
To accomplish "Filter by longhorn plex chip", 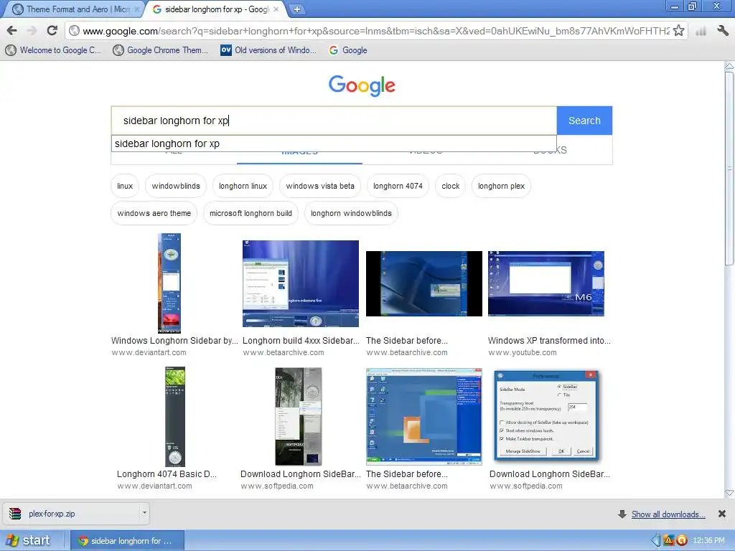I will (x=501, y=186).
